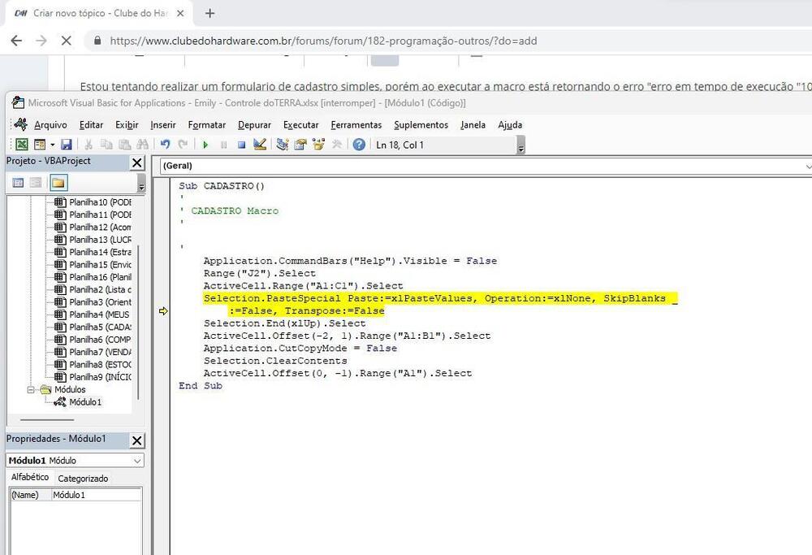
Task: Click the browser address bar URL
Action: (x=322, y=41)
